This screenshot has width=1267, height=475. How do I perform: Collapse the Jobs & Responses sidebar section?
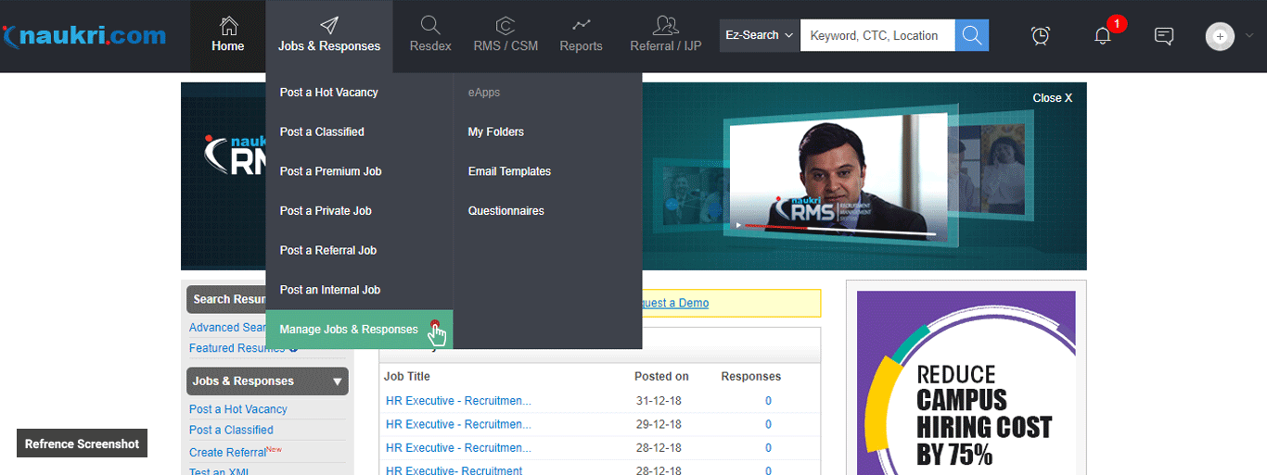[337, 381]
